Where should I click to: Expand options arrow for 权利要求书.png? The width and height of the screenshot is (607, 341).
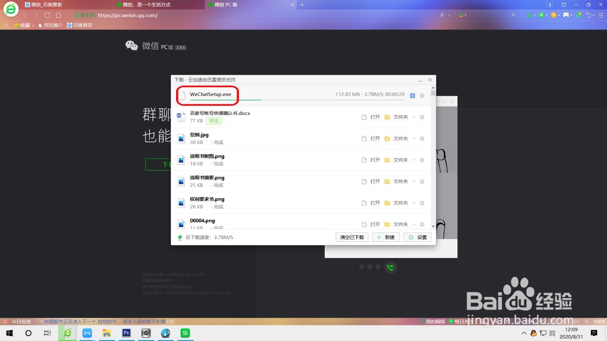pyautogui.click(x=414, y=203)
